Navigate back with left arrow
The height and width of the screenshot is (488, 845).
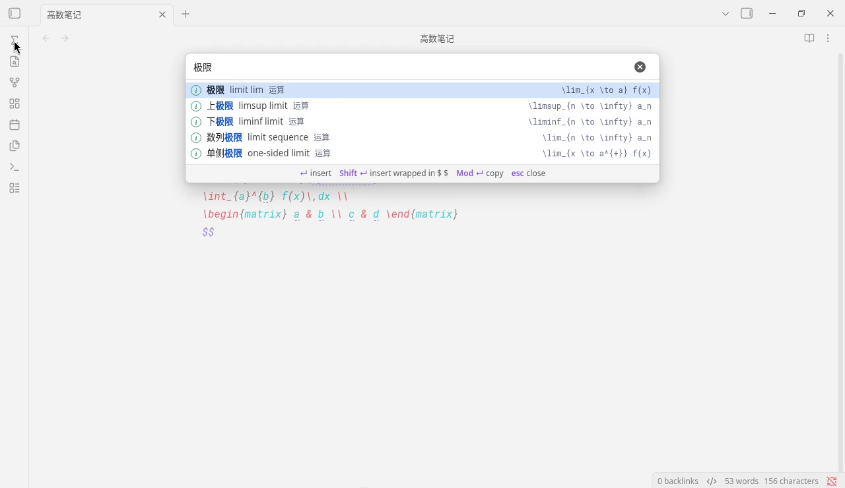(x=46, y=38)
